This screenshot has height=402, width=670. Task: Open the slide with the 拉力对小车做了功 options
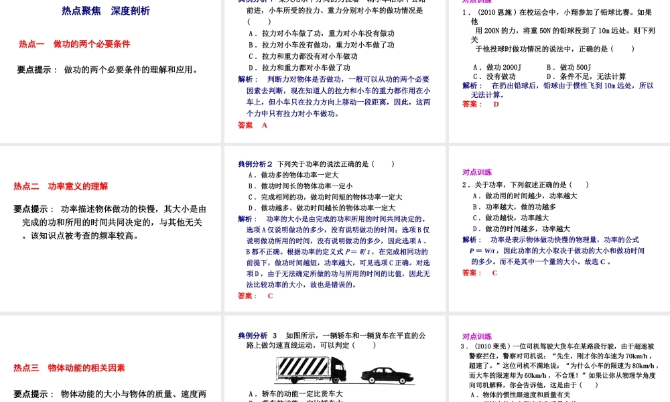(x=334, y=71)
